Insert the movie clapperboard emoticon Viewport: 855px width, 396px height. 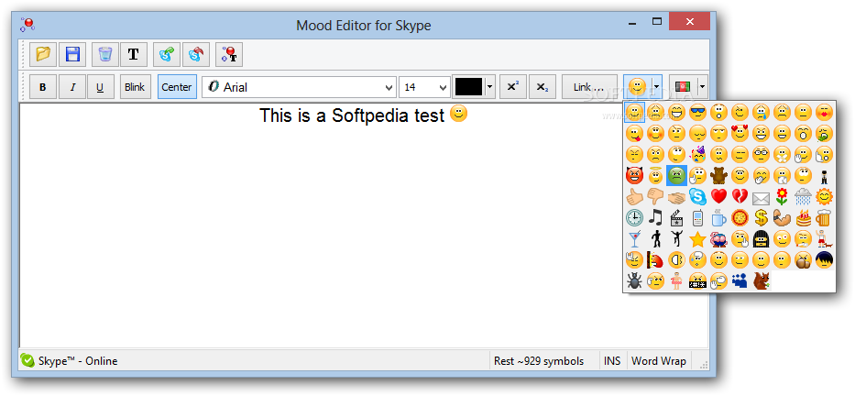click(676, 217)
